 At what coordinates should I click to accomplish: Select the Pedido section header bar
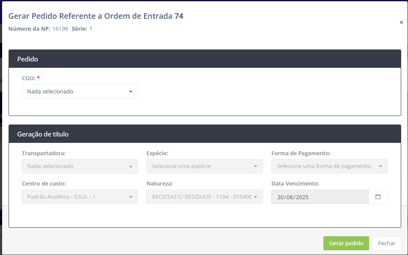(x=205, y=59)
